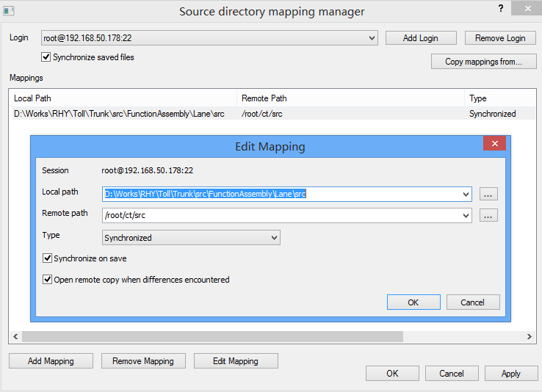The width and height of the screenshot is (542, 392).
Task: Click the Apply button
Action: (511, 374)
